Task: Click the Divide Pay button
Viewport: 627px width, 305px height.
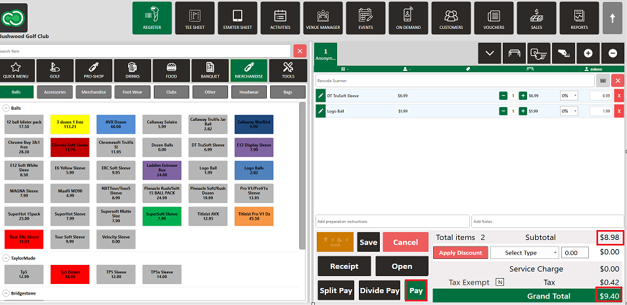Action: coord(380,291)
